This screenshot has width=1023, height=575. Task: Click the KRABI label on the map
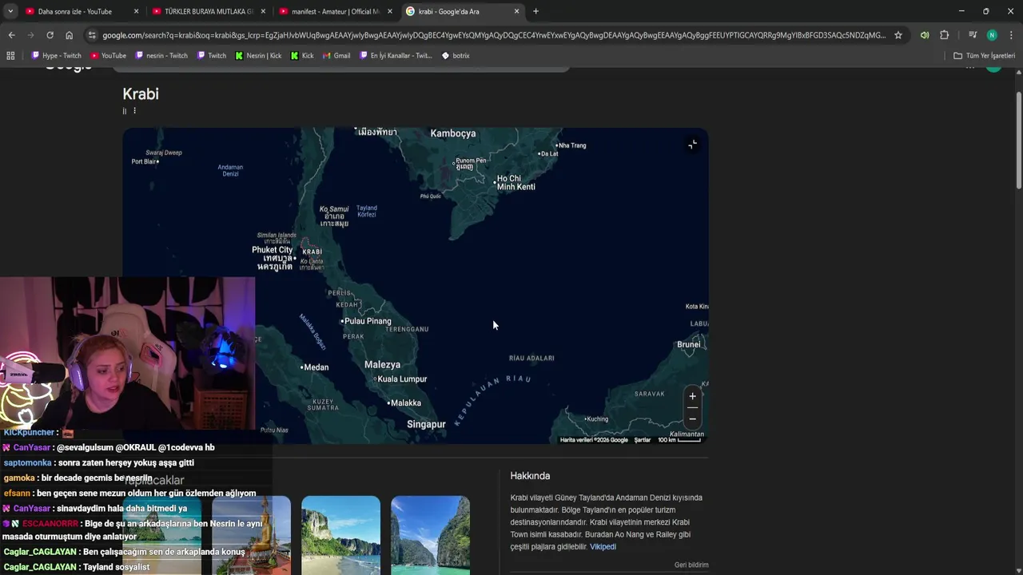(x=312, y=252)
